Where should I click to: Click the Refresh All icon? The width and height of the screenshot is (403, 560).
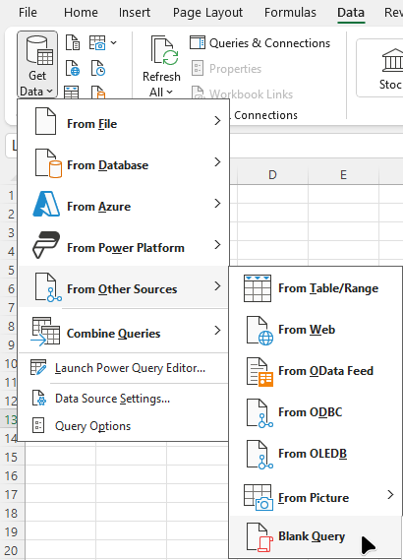pyautogui.click(x=164, y=50)
